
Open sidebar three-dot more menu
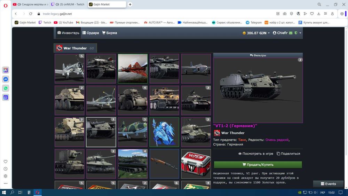[6, 183]
